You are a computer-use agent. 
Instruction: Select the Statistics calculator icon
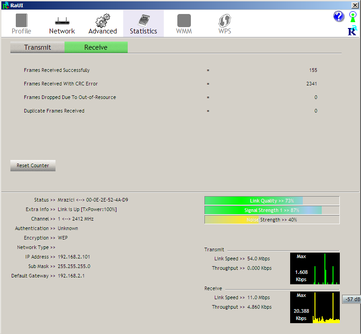[143, 21]
